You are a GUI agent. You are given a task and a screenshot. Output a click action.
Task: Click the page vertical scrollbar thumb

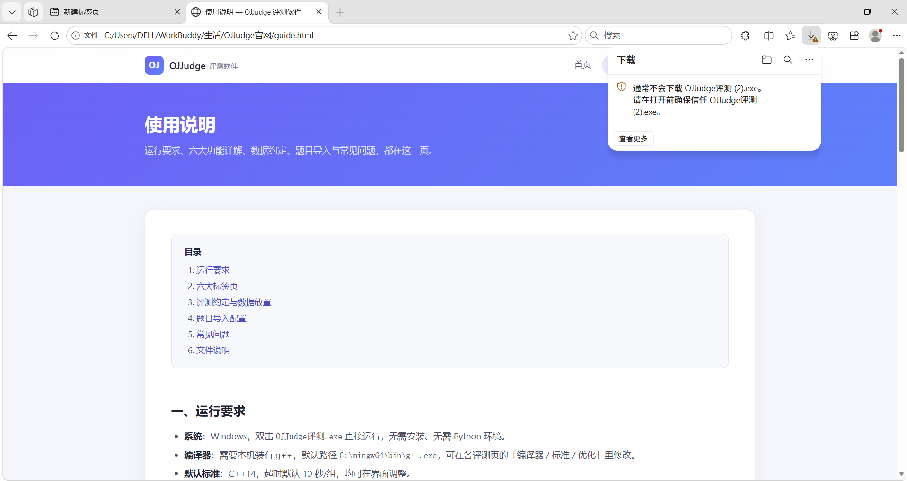902,105
